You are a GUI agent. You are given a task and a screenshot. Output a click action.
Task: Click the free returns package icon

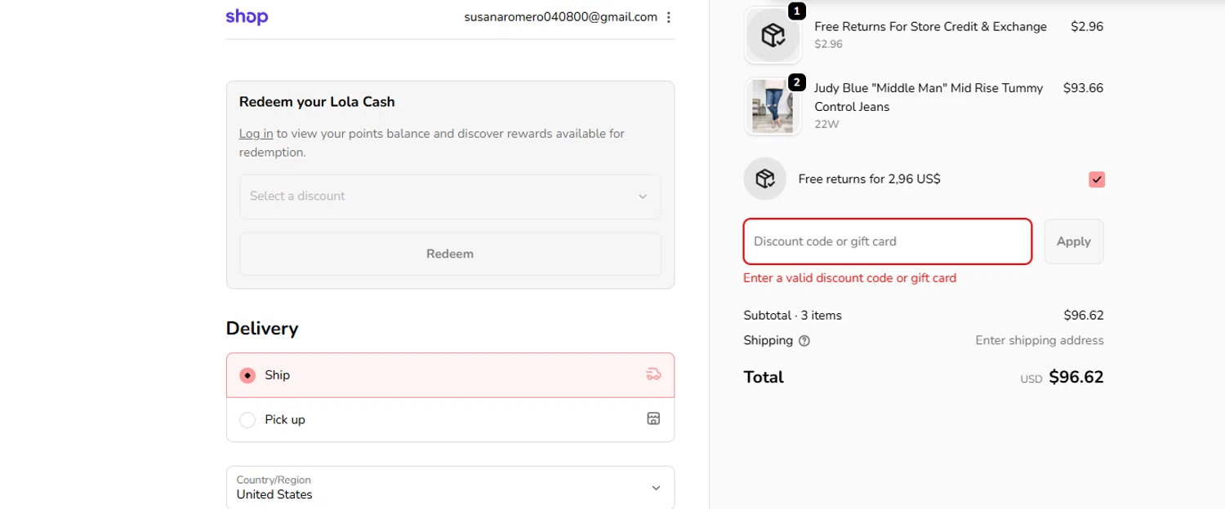(764, 179)
